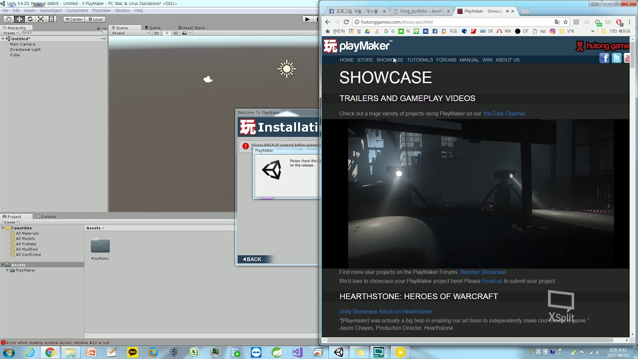This screenshot has height=359, width=638.
Task: Toggle Local handle rotation button
Action: point(95,19)
